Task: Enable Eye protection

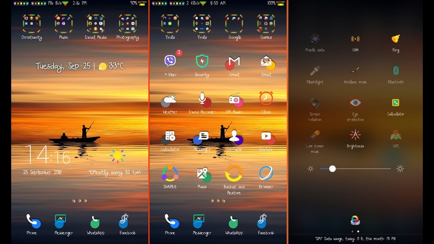Action: [x=355, y=103]
